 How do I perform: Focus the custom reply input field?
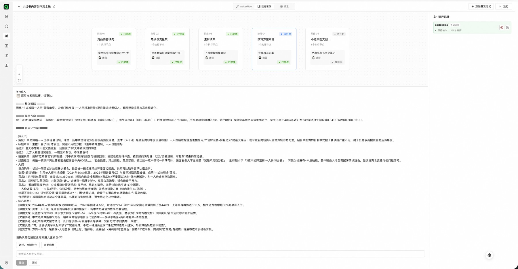click(220, 254)
